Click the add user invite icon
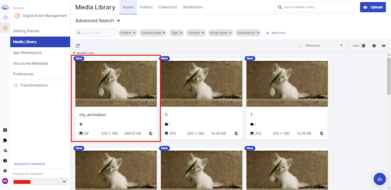The width and height of the screenshot is (391, 190). coord(5,150)
